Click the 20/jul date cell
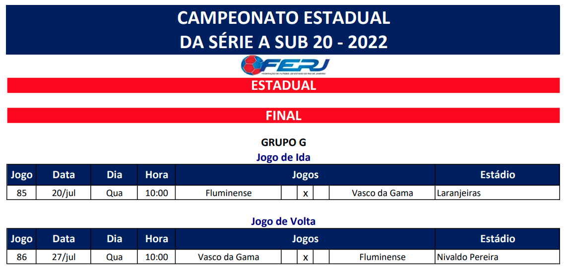Viewport: 565px width, 270px height. tap(63, 193)
